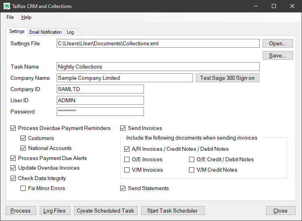This screenshot has height=221, width=302.
Task: Open the File menu
Action: pyautogui.click(x=10, y=17)
